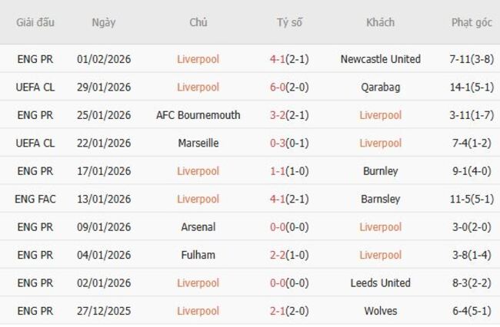Click the 14-1(5-1) corner kick stat
The height and width of the screenshot is (327, 500).
[x=472, y=88]
